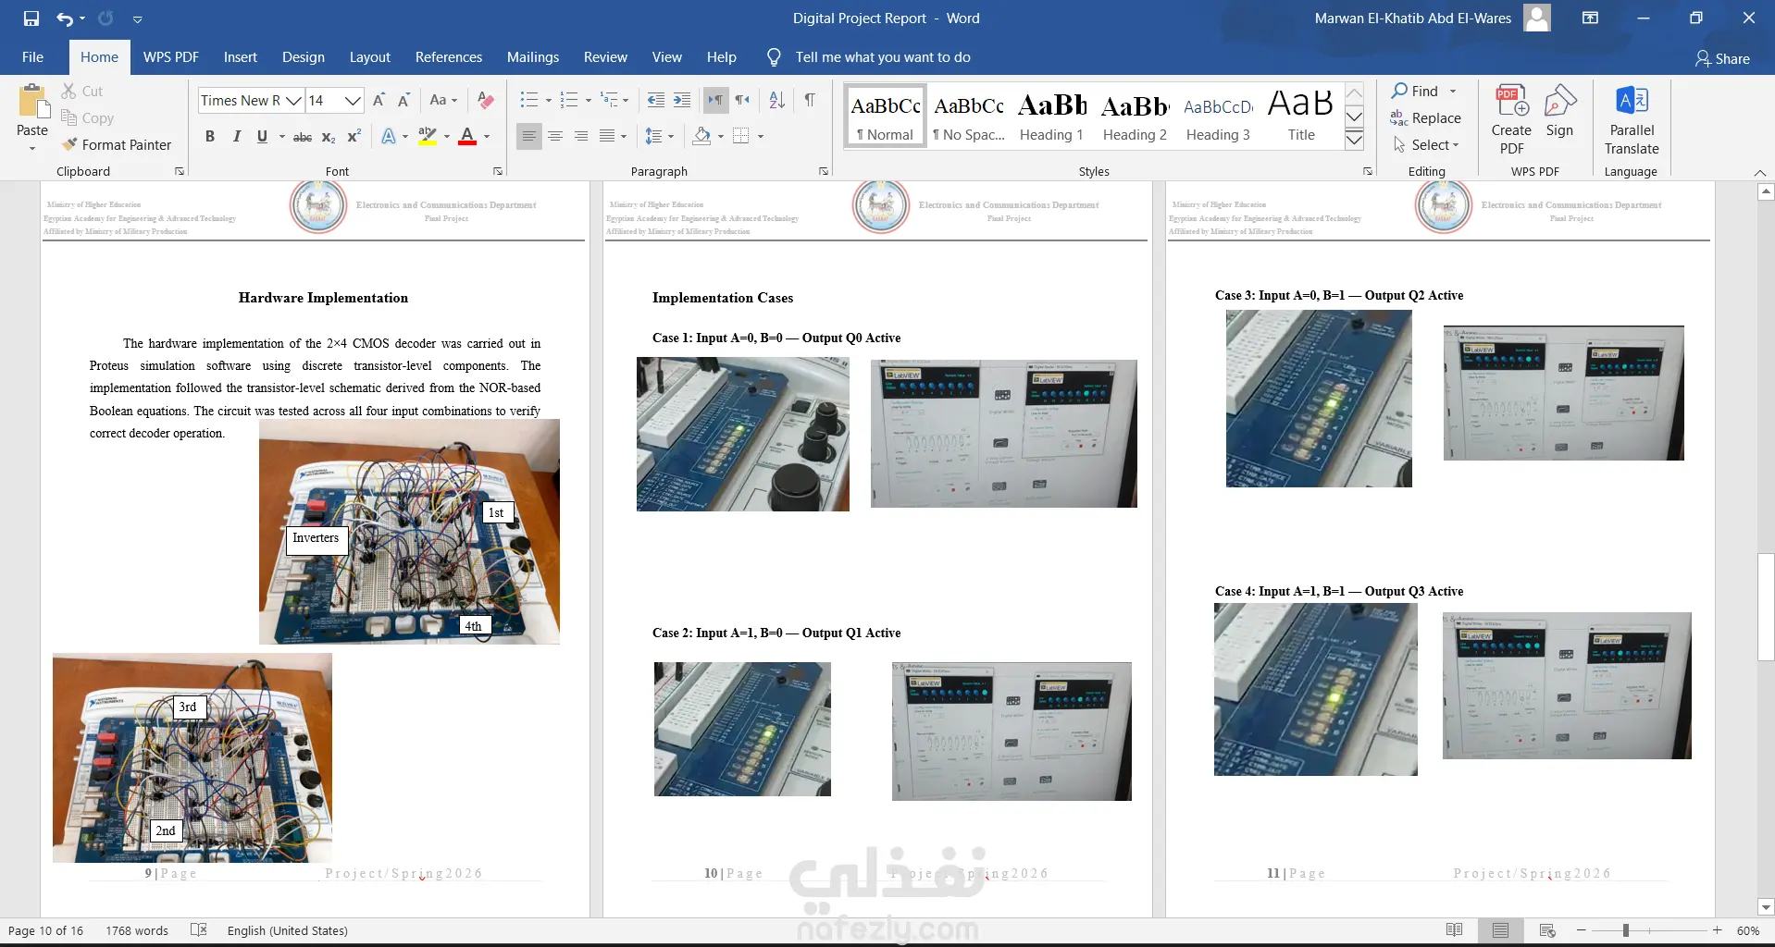Toggle Bold formatting
The width and height of the screenshot is (1775, 947).
click(210, 137)
